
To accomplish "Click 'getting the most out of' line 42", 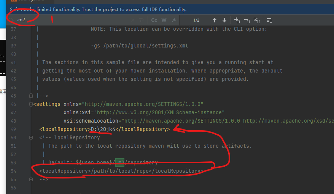I will 162,71.
